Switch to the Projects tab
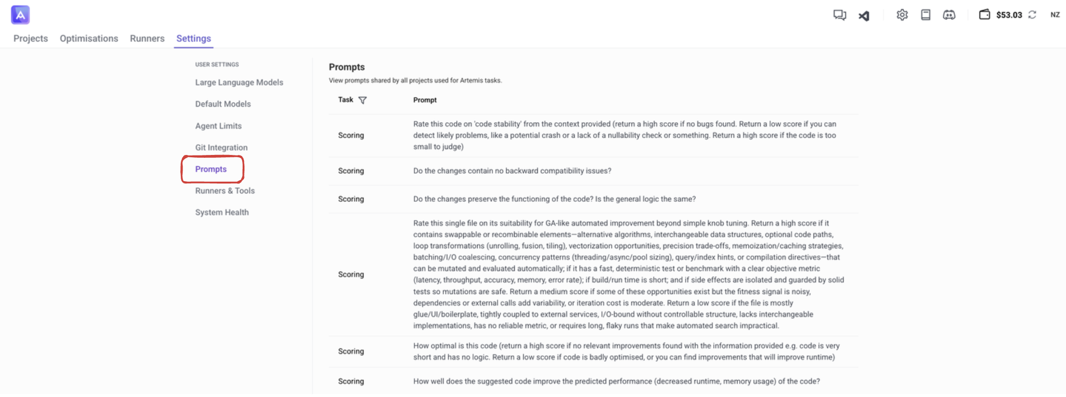Image resolution: width=1066 pixels, height=397 pixels. click(30, 38)
